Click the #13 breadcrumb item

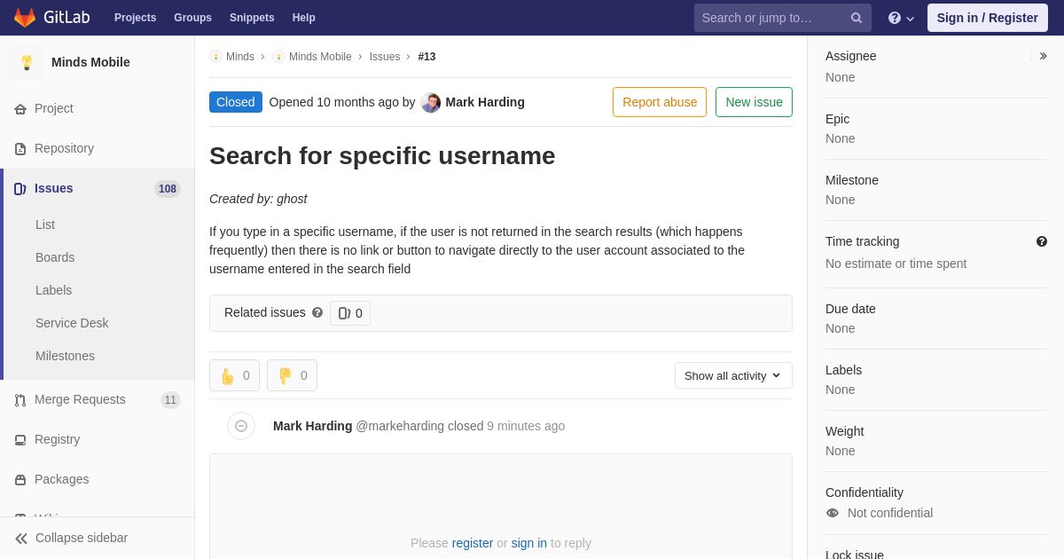[x=426, y=57]
